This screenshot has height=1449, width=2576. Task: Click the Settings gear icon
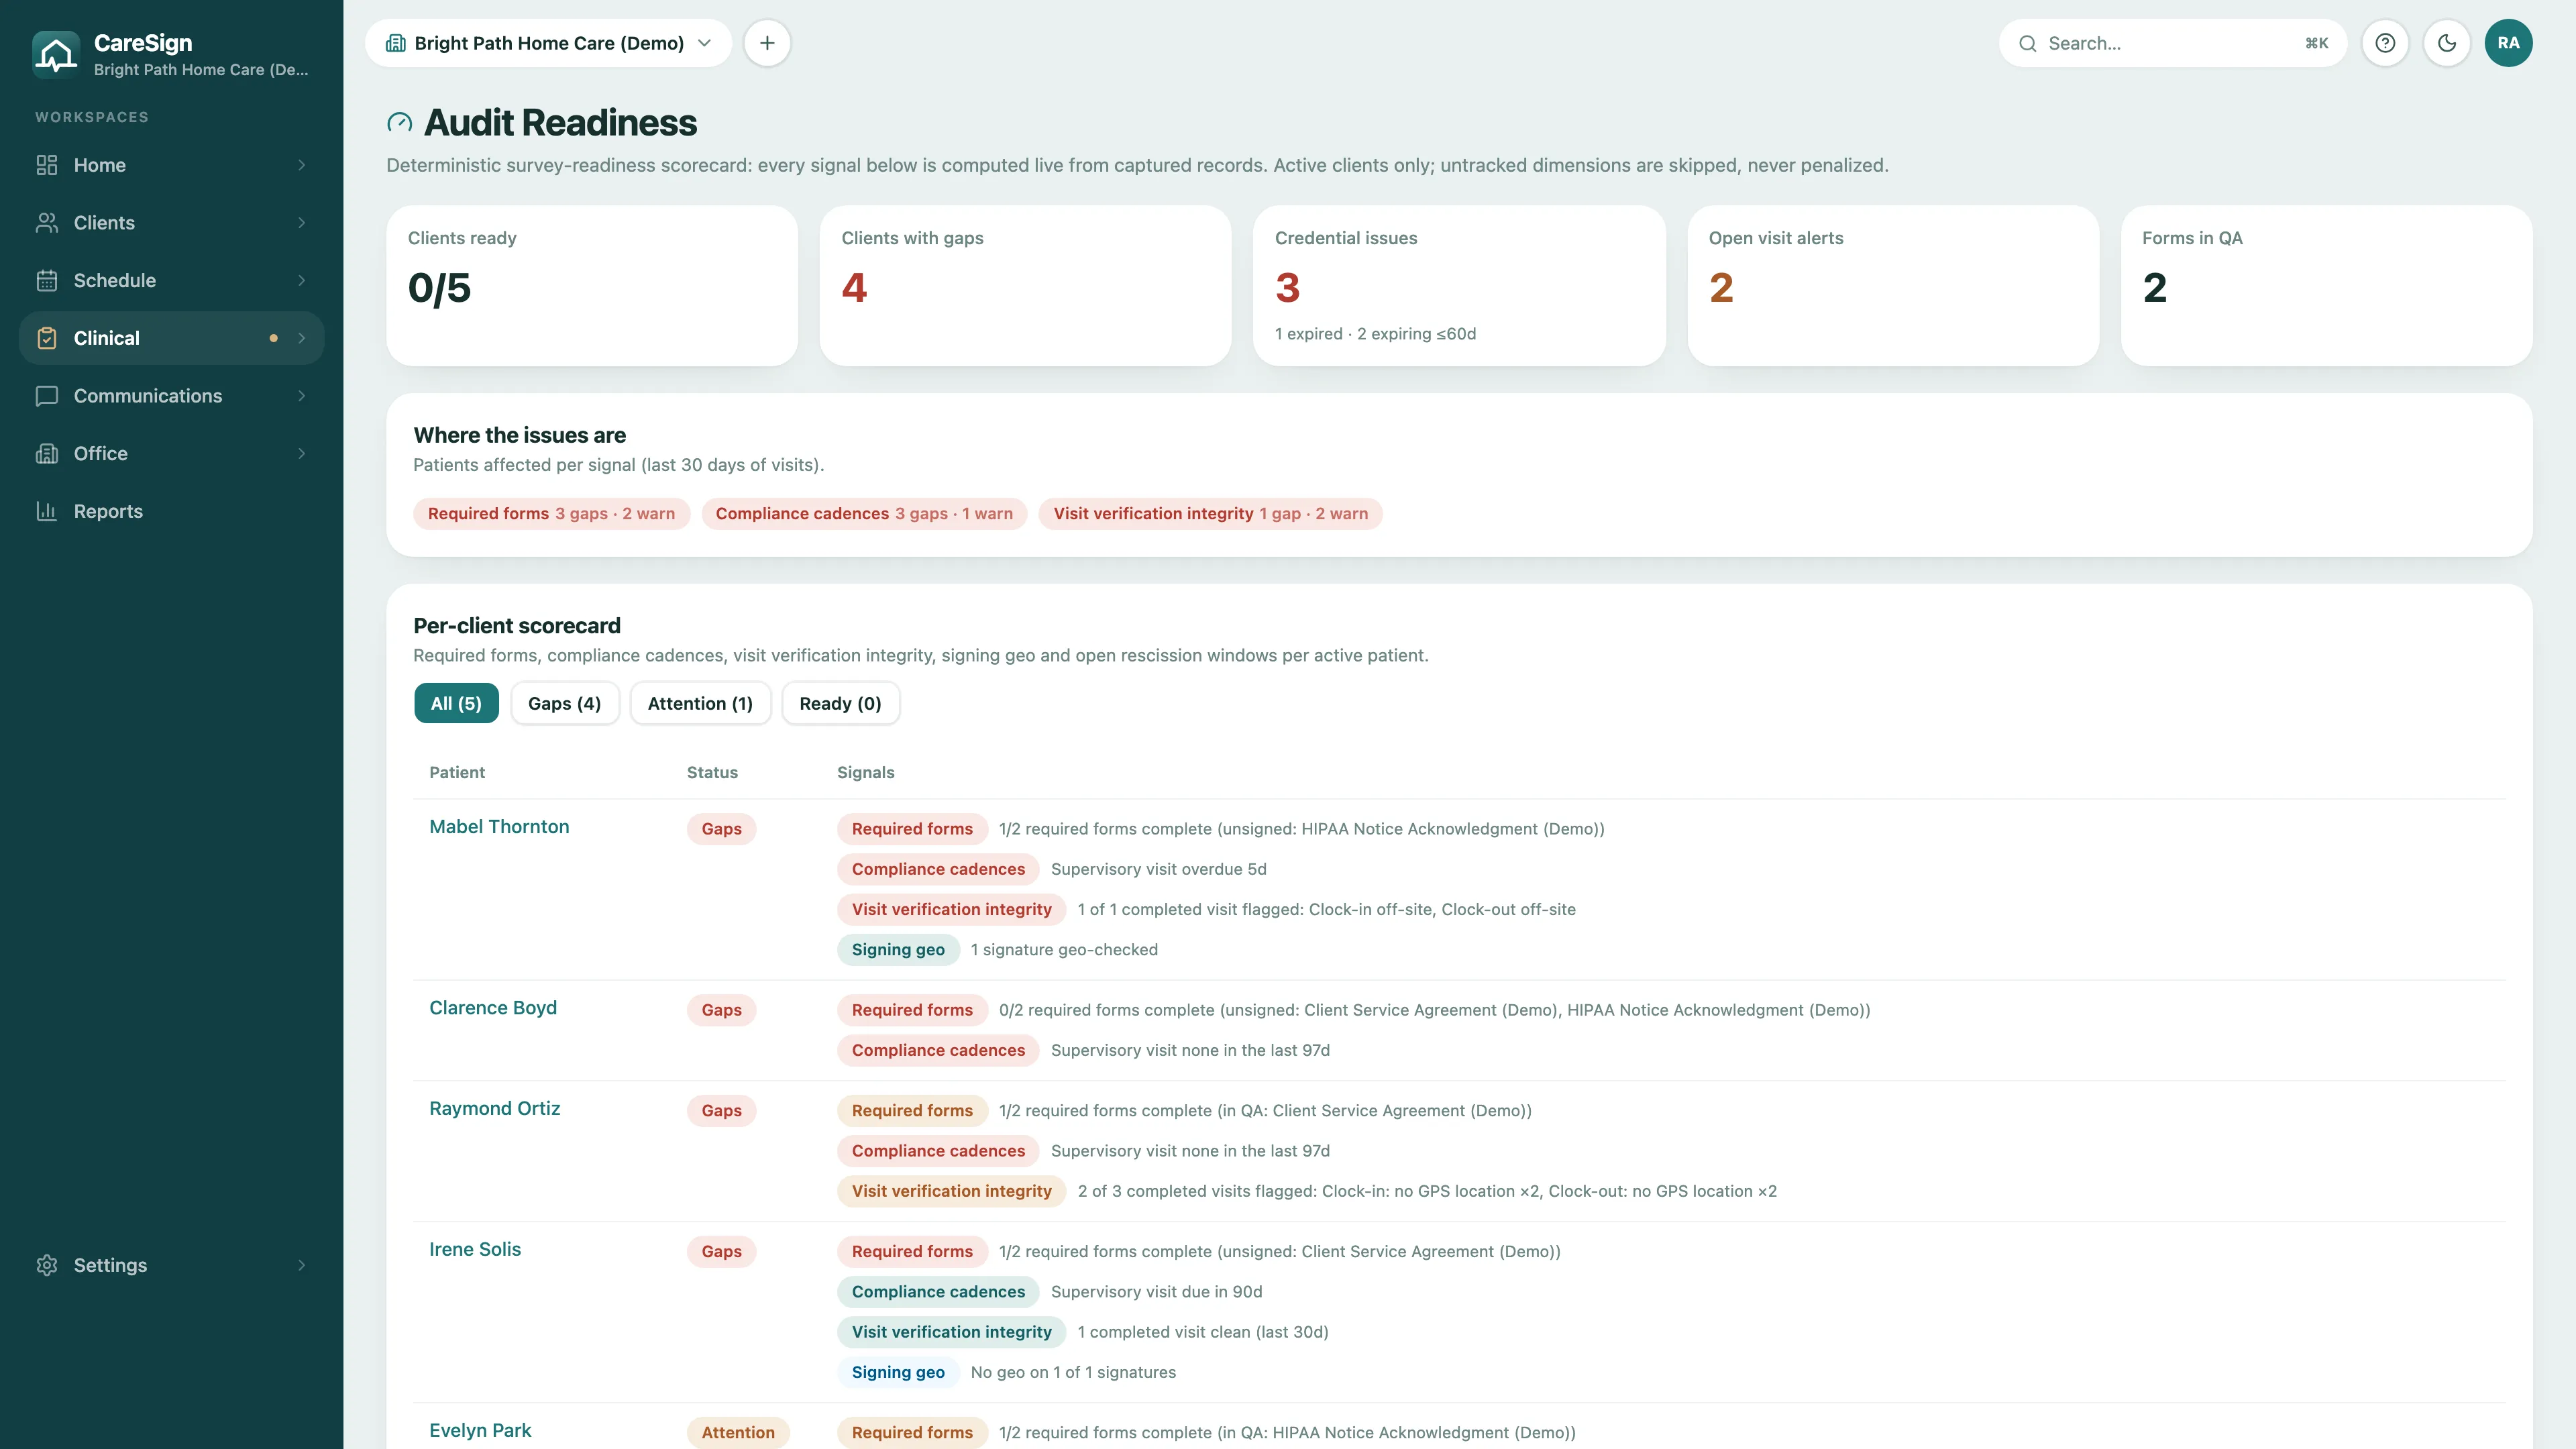(47, 1265)
